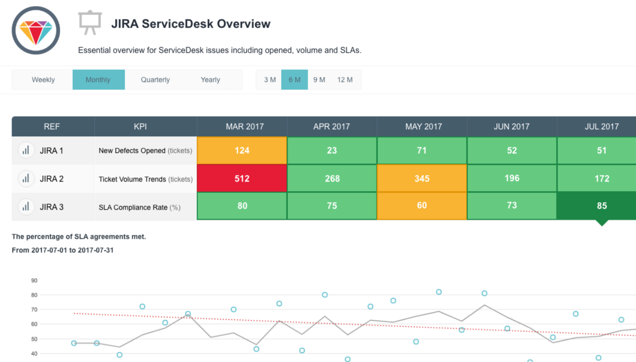Click the highlighted Monthly button
636x362 pixels.
(99, 79)
